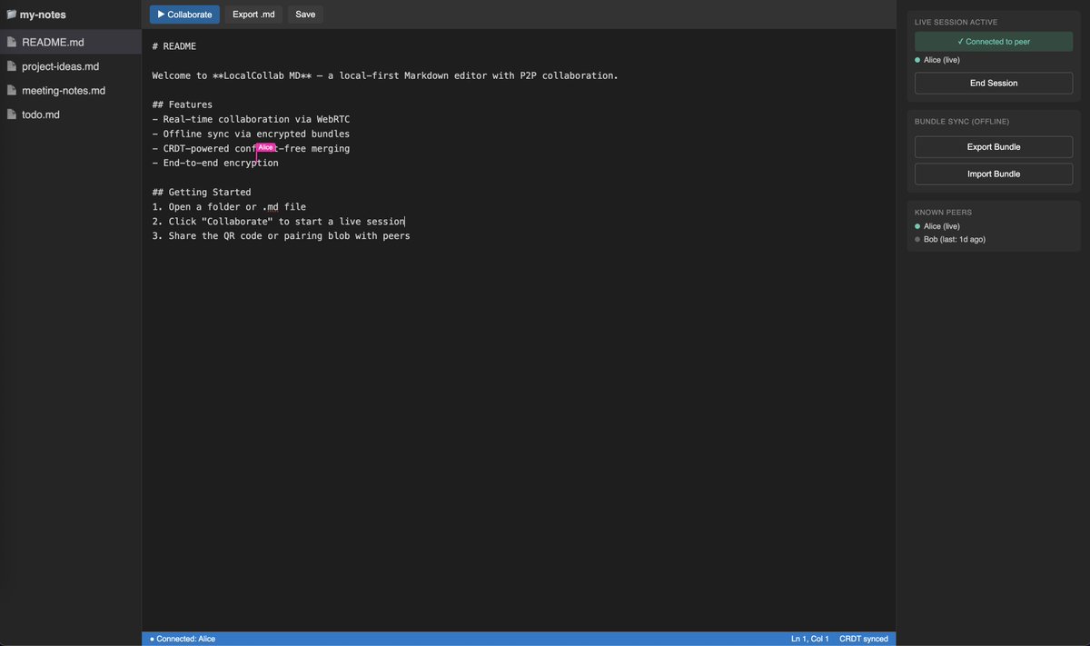1090x646 pixels.
Task: Click the 'Ln 1, Col 1' status indicator
Action: pyautogui.click(x=810, y=639)
